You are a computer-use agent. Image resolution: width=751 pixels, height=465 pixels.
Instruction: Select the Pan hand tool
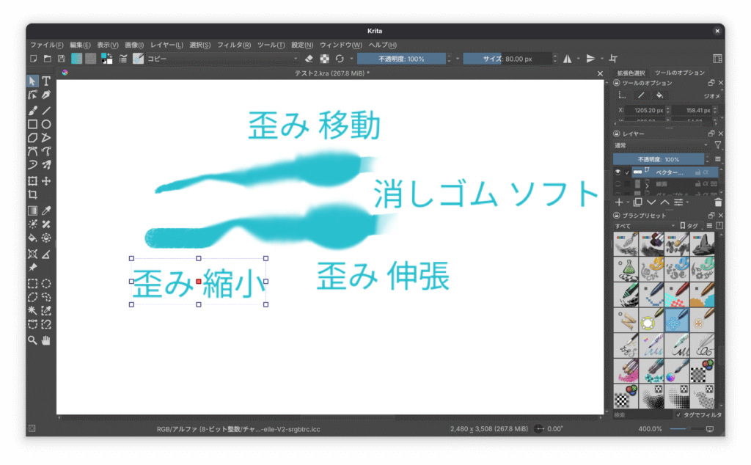[x=46, y=340]
